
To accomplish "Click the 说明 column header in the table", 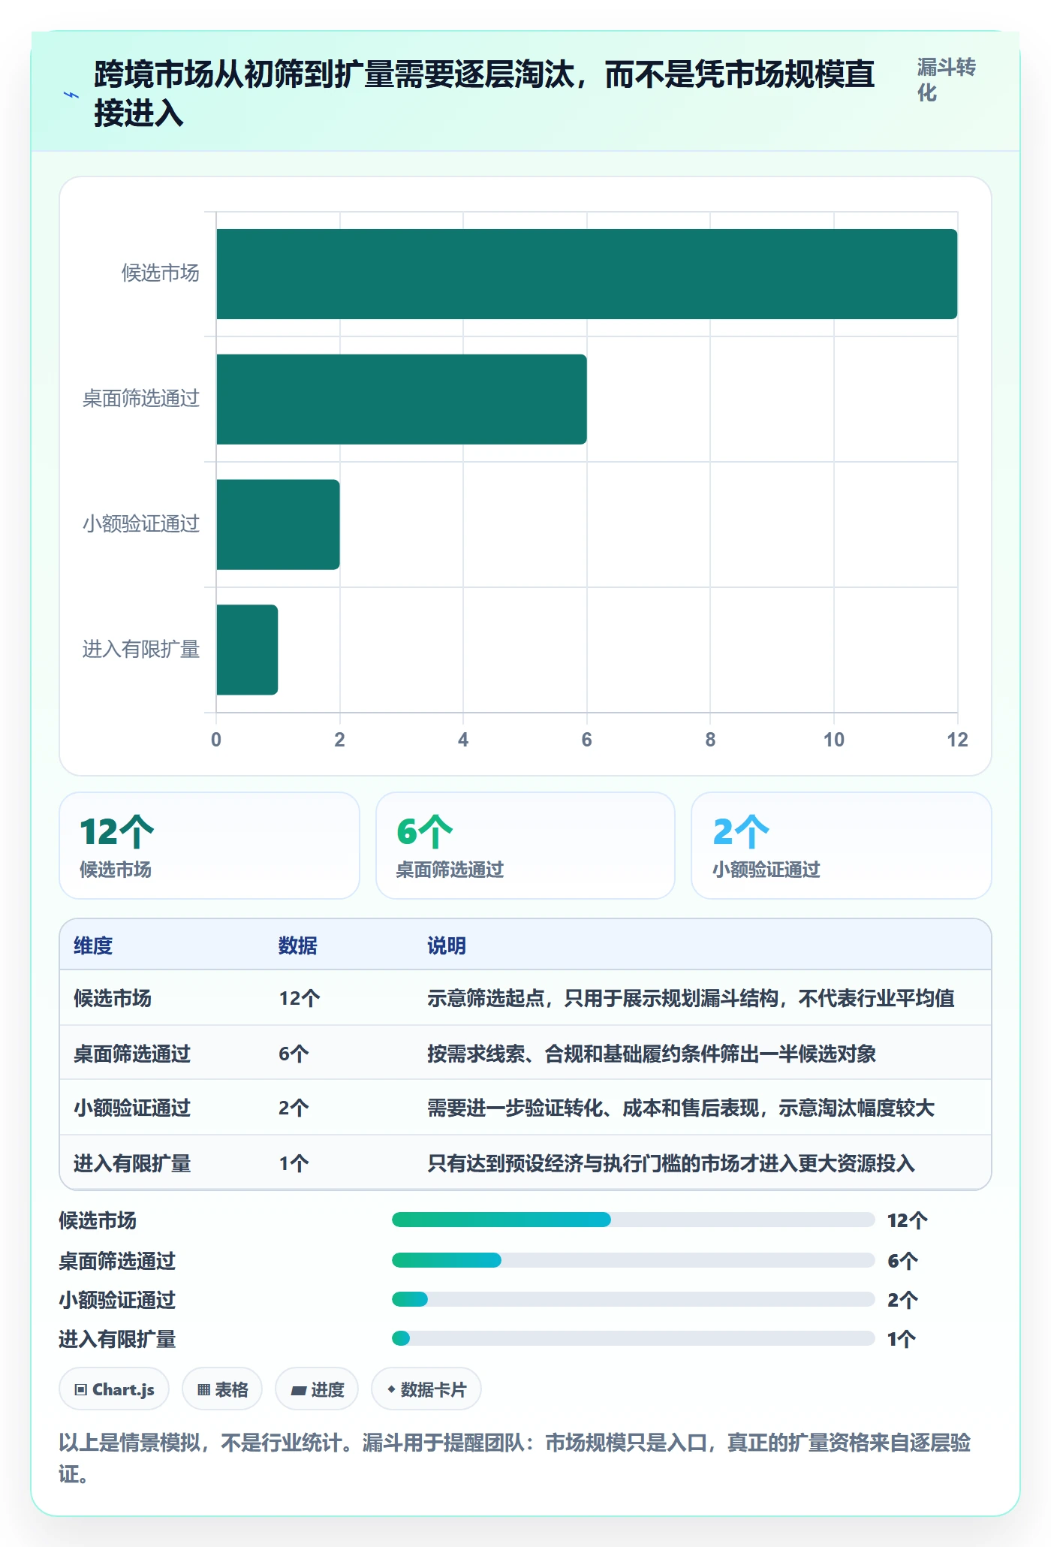I will (x=447, y=945).
